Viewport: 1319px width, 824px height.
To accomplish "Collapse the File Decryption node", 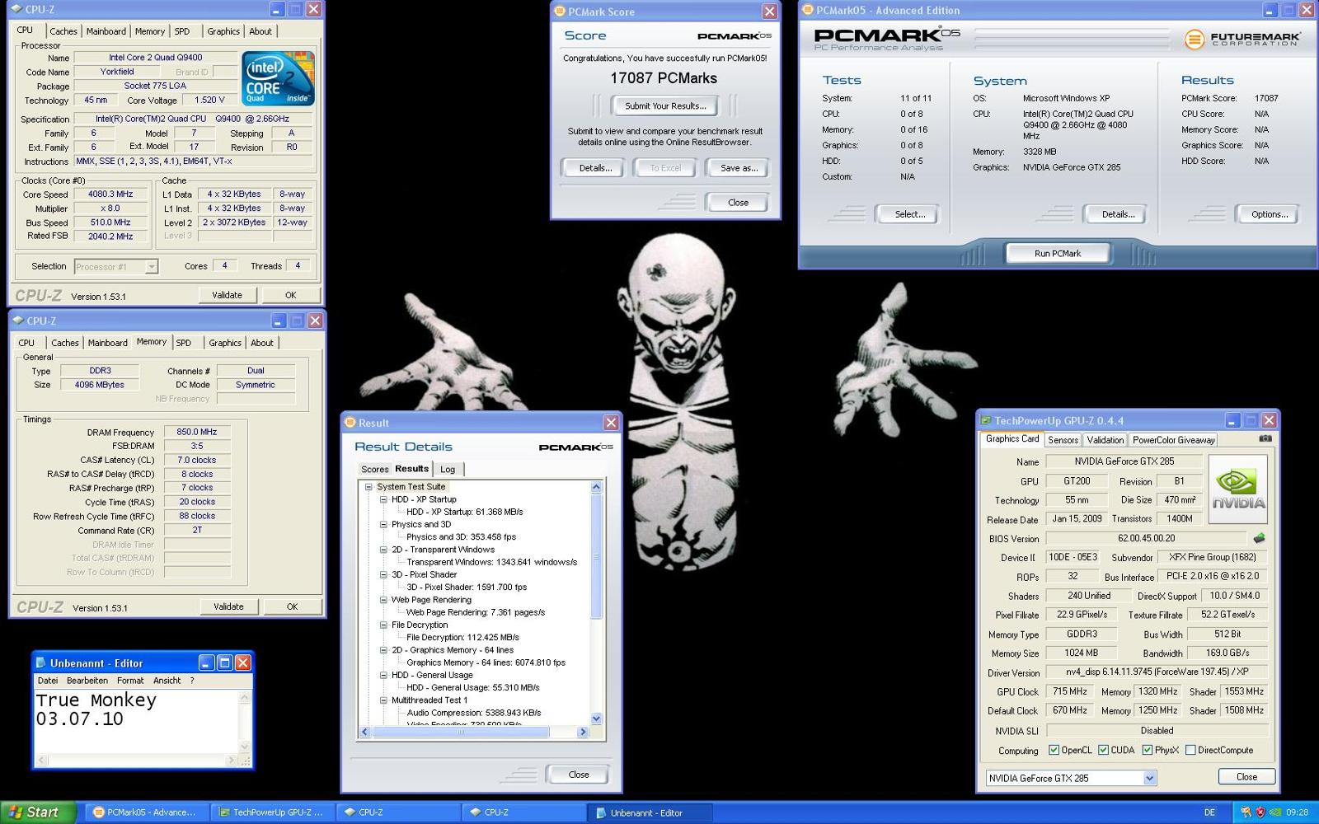I will click(x=383, y=625).
